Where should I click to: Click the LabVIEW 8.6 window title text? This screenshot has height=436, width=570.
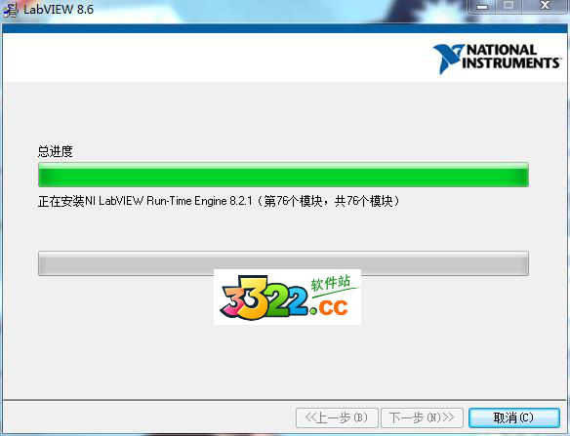pos(59,9)
